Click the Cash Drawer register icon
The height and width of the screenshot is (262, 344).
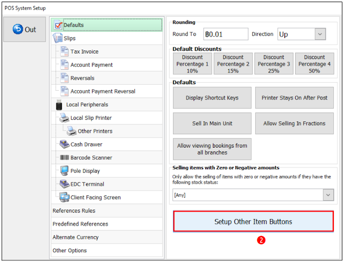[64, 144]
